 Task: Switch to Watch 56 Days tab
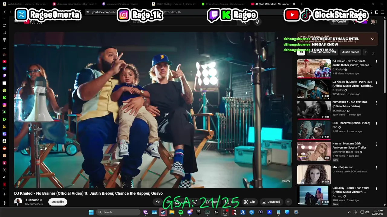coord(174,4)
